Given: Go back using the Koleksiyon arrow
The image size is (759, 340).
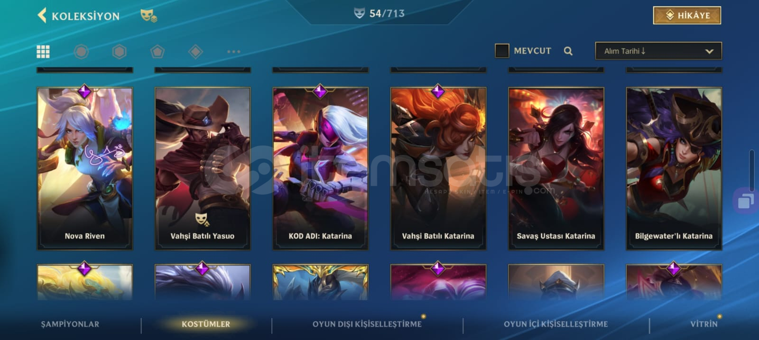Looking at the screenshot, I should tap(42, 15).
